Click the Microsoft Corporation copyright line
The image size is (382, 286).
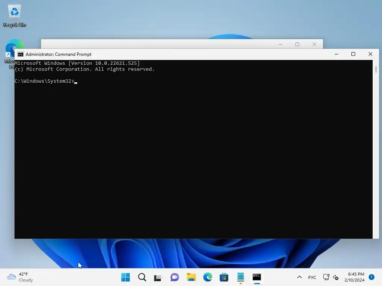point(85,69)
